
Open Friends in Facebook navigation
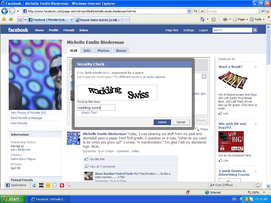pyautogui.click(x=69, y=30)
